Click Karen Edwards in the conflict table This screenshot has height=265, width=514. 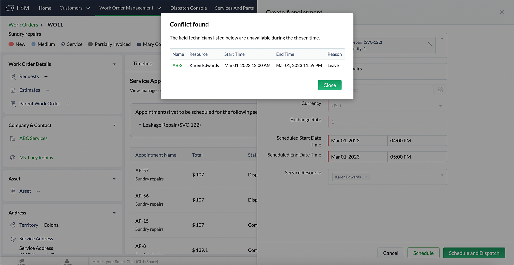204,66
